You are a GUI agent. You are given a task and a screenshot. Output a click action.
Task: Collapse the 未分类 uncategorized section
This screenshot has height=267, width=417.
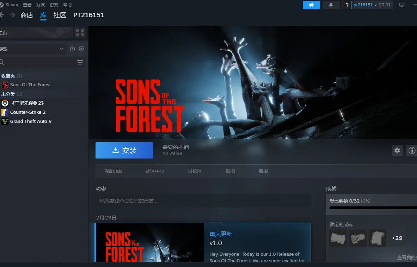pos(8,94)
